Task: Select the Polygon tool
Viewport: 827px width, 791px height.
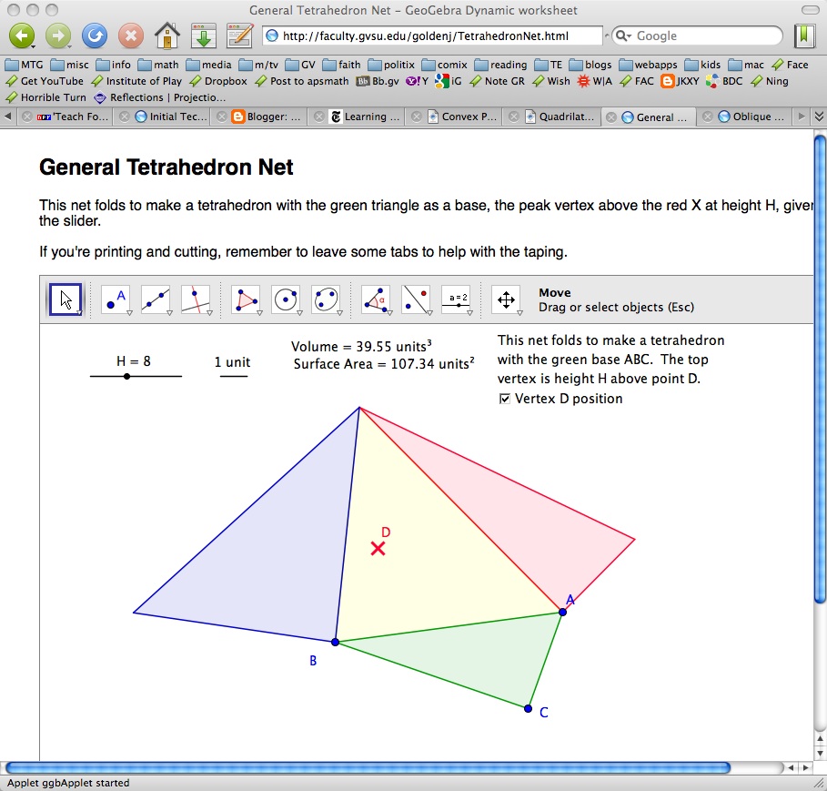Action: [246, 299]
